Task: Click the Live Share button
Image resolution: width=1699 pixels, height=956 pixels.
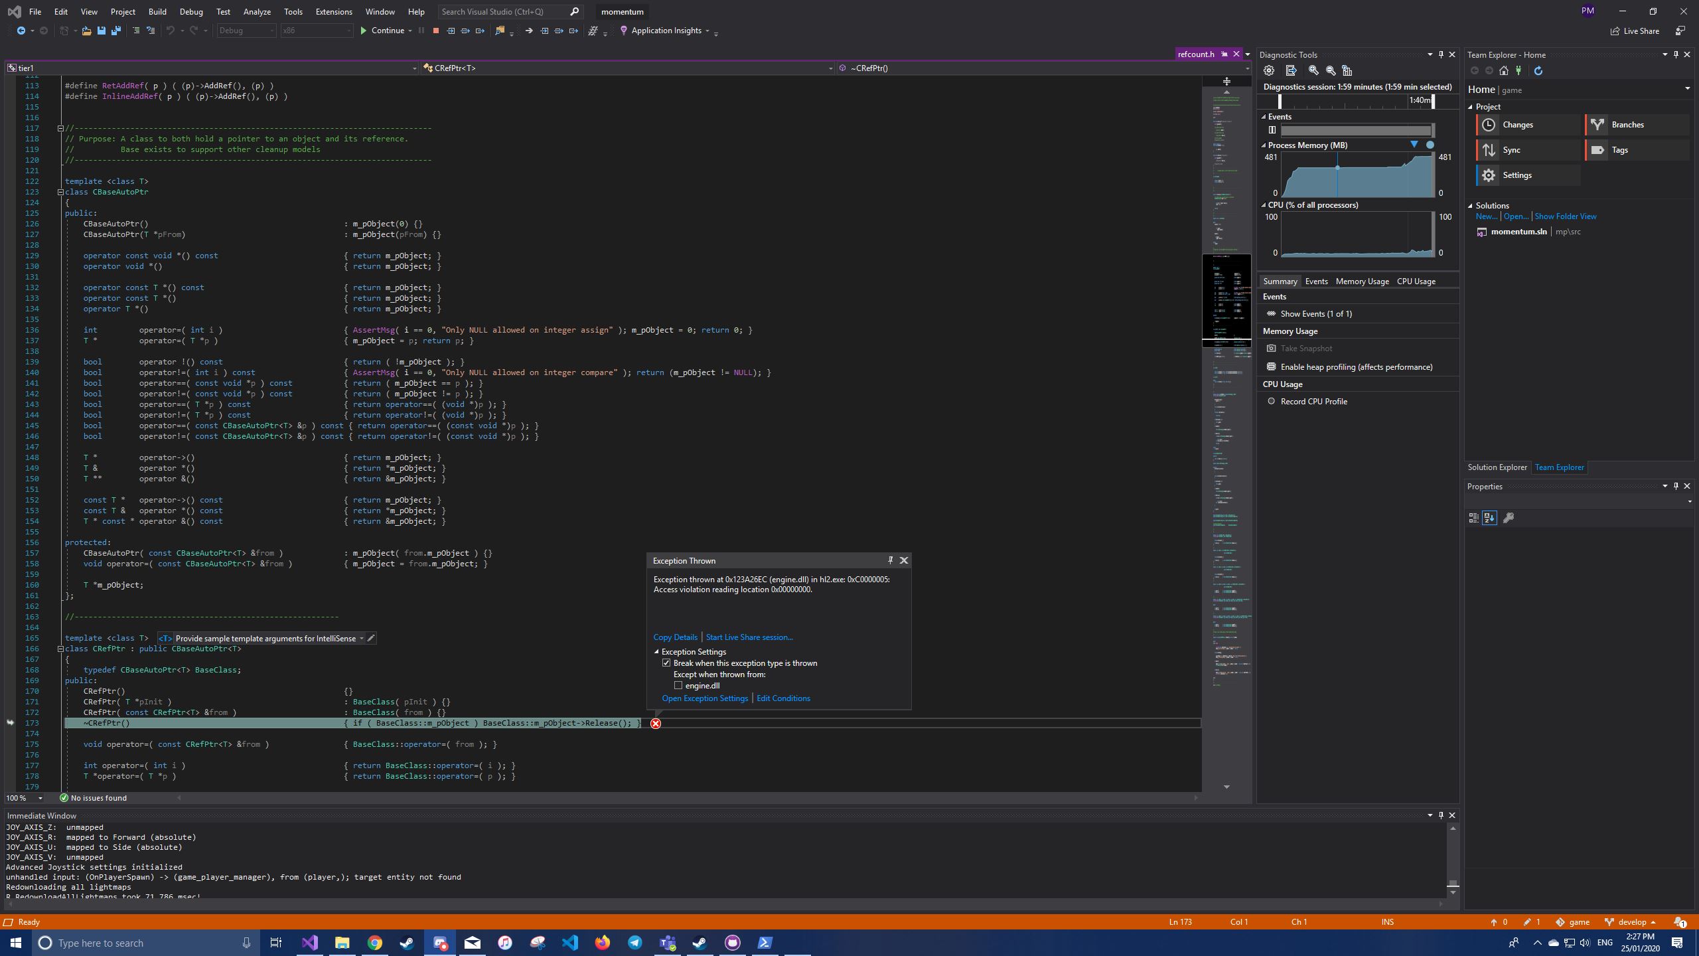Action: [1635, 31]
